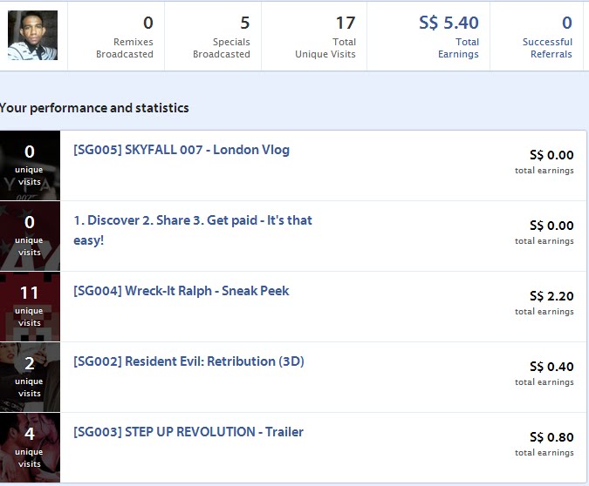Click the Step Up Revolution thumbnail
The height and width of the screenshot is (486, 589).
[30, 448]
